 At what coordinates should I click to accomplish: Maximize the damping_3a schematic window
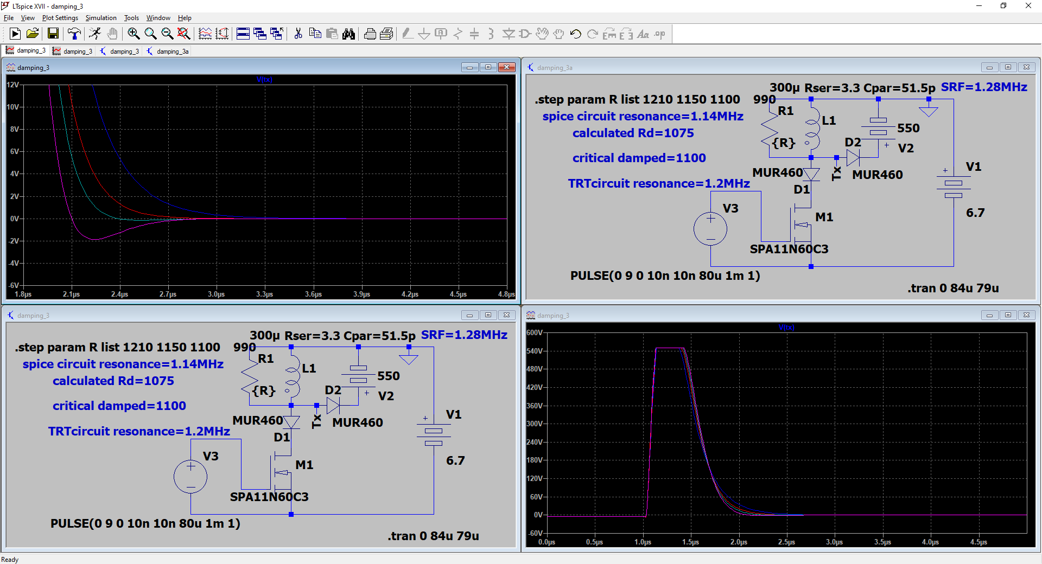1008,67
